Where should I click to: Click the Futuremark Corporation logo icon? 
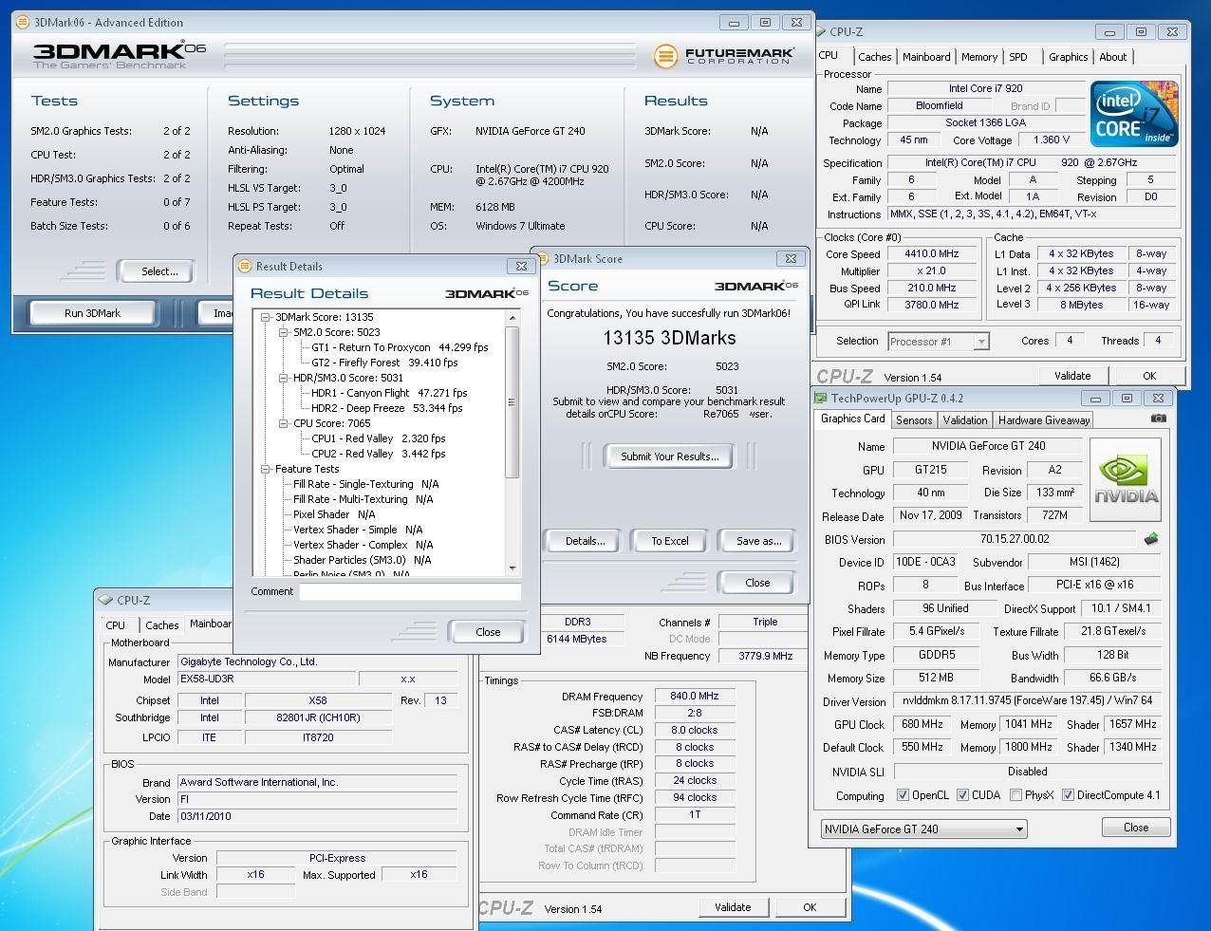(665, 56)
